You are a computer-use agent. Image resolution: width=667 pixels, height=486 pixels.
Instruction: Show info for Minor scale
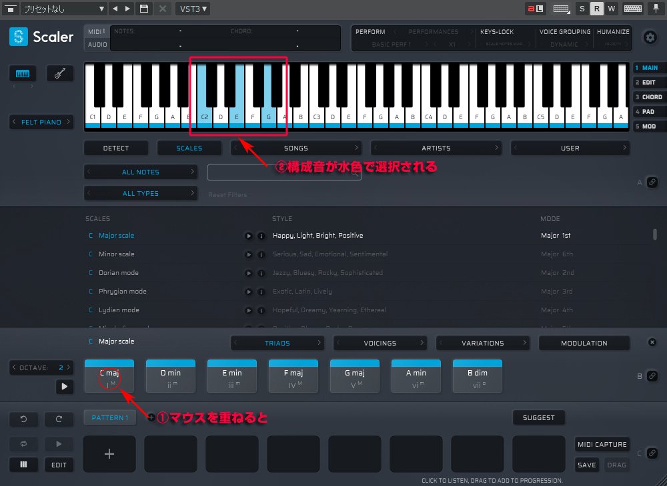point(261,254)
